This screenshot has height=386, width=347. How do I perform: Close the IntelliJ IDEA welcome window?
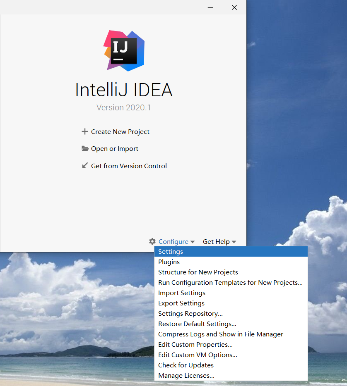tap(234, 7)
